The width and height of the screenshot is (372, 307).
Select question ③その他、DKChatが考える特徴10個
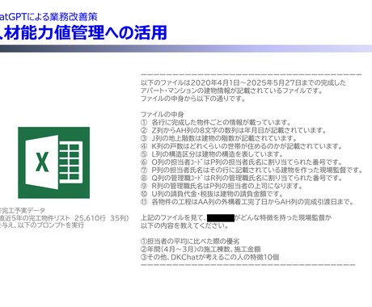(210, 257)
